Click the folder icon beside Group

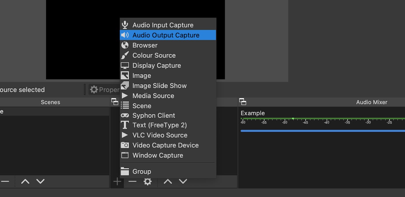pyautogui.click(x=125, y=171)
